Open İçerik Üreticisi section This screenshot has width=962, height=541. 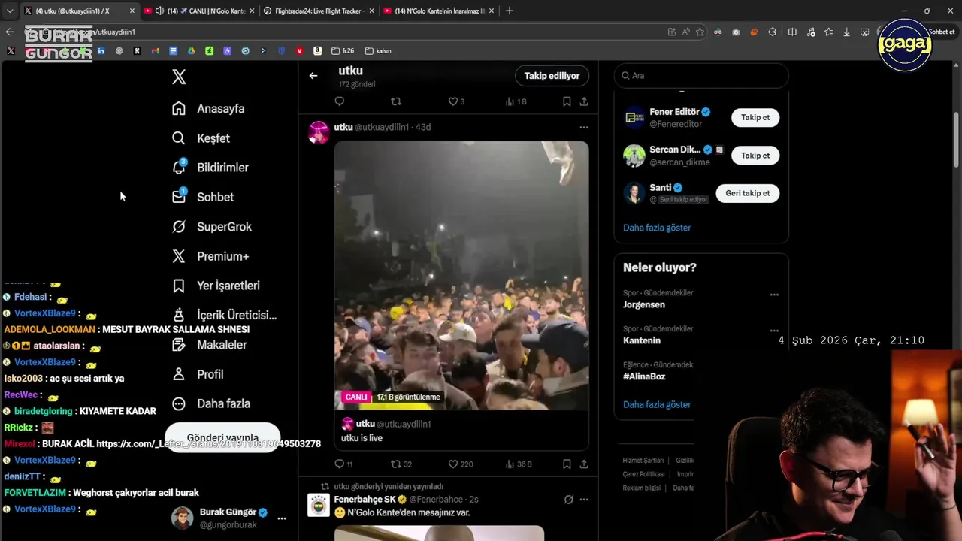click(x=224, y=315)
